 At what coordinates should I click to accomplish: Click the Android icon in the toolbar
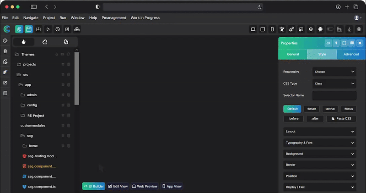320,29
